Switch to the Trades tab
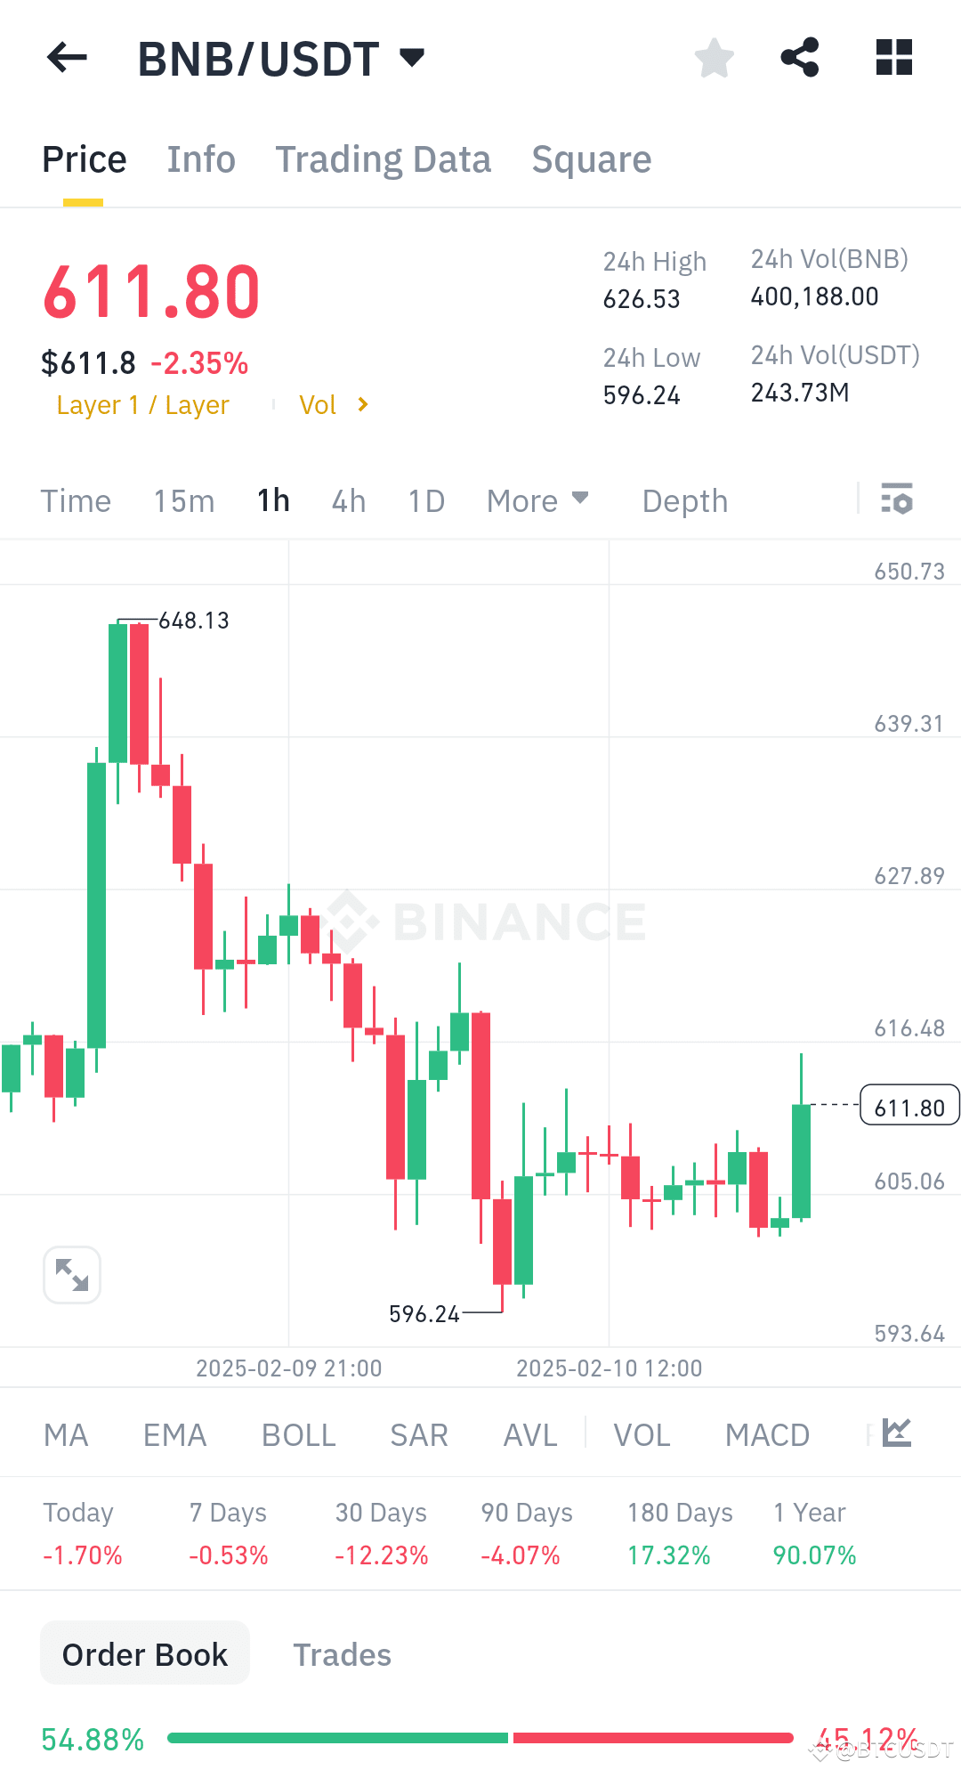 click(342, 1654)
